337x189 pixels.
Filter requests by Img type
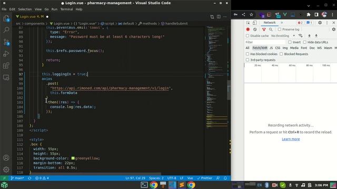pos(285,48)
